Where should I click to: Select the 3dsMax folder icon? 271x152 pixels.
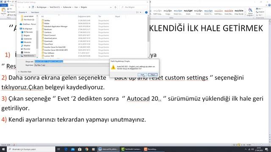point(43,20)
